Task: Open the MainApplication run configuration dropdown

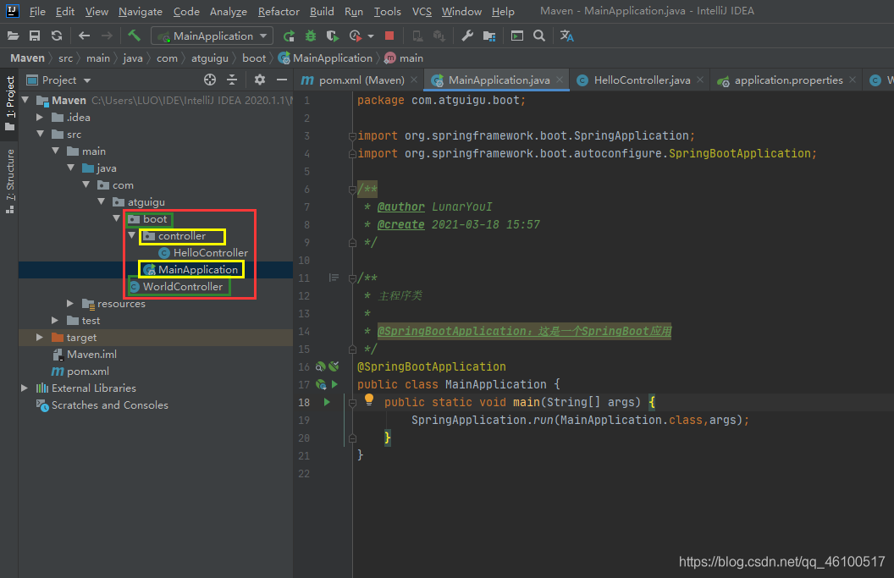Action: pyautogui.click(x=212, y=36)
